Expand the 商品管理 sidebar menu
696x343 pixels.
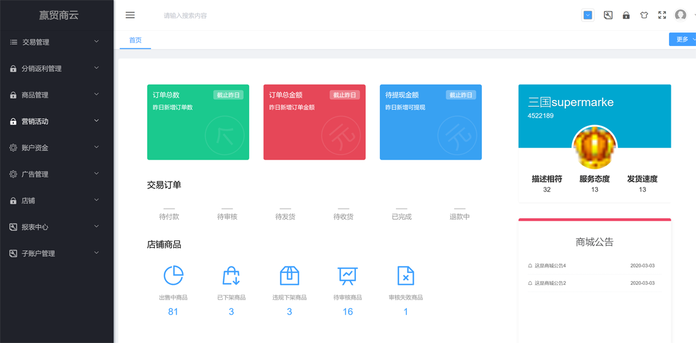pyautogui.click(x=57, y=95)
